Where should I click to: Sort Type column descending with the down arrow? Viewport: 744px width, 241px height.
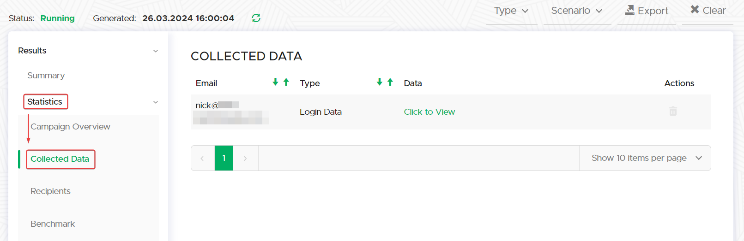380,82
